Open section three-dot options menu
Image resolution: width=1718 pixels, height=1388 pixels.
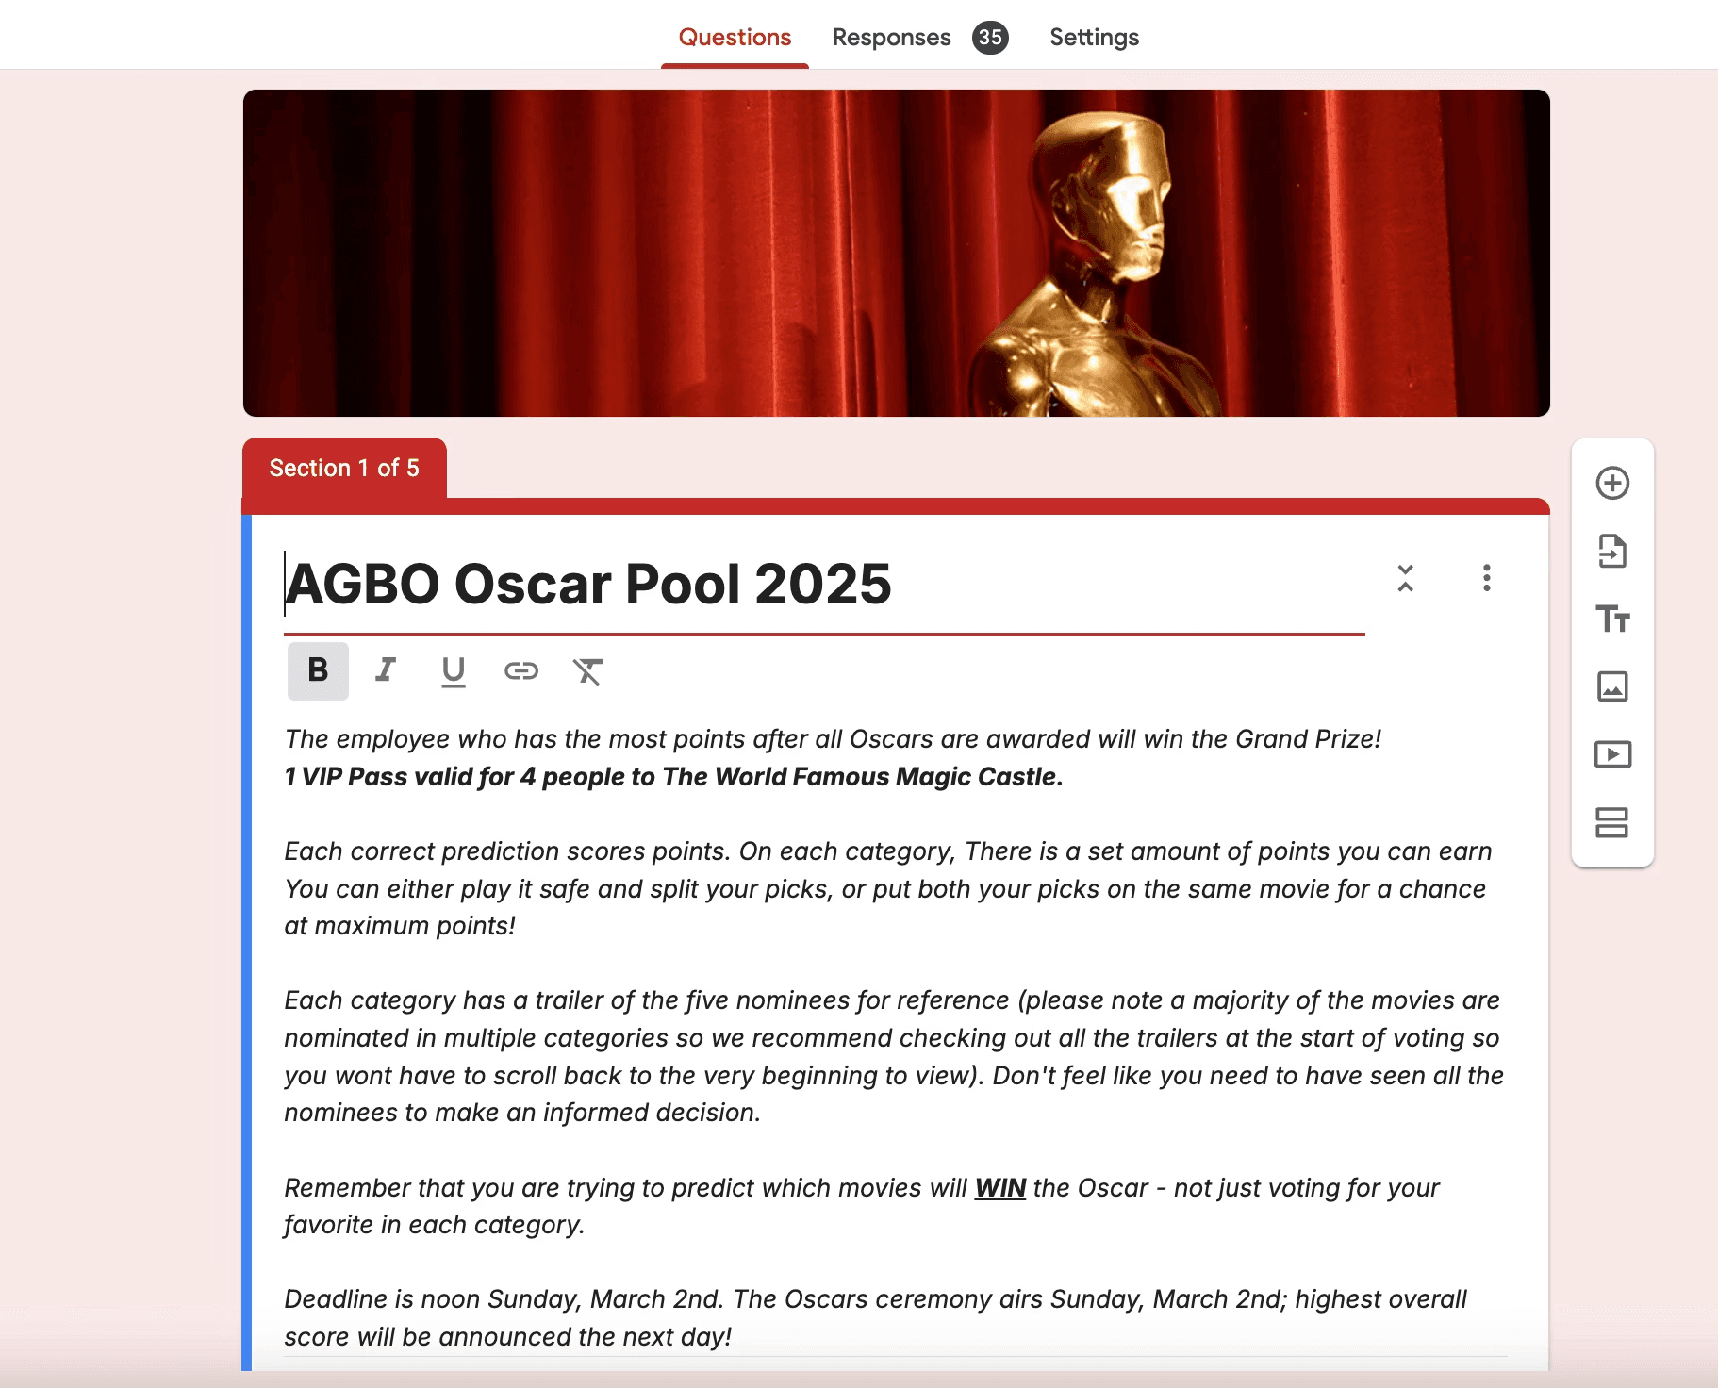click(x=1487, y=578)
